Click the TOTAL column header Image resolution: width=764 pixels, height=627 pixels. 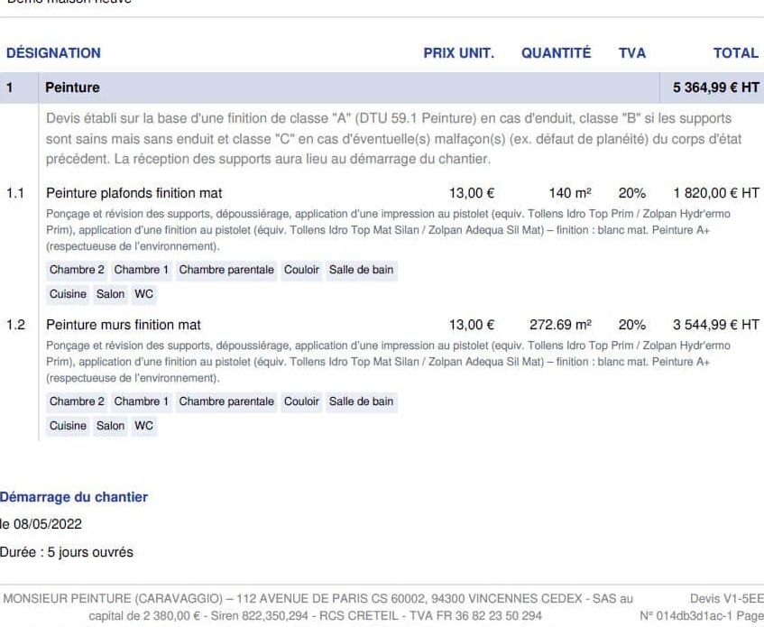click(735, 53)
